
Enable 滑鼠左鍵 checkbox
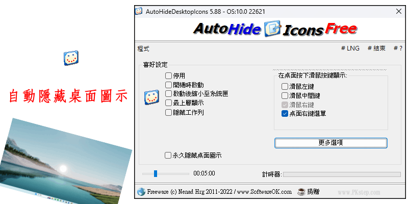[x=285, y=86]
